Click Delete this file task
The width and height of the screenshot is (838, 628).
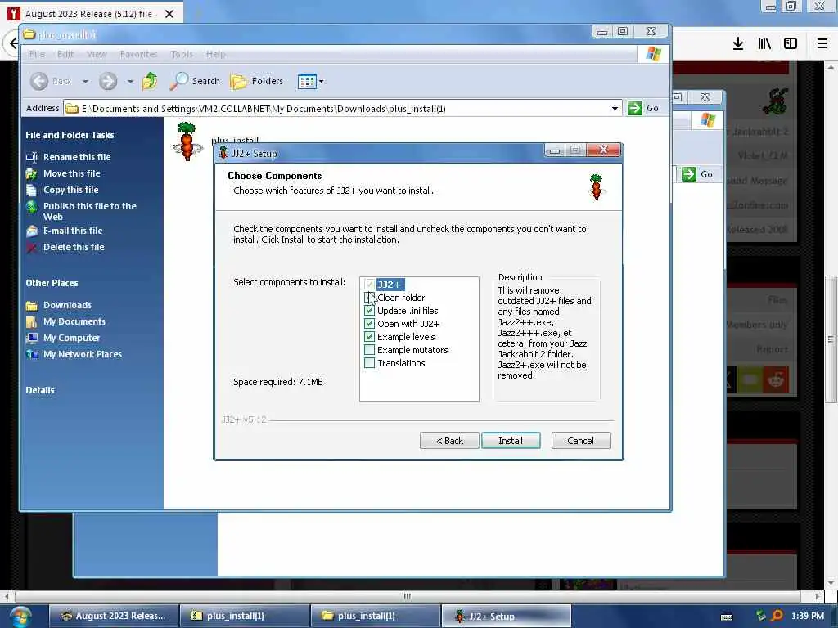coord(74,247)
